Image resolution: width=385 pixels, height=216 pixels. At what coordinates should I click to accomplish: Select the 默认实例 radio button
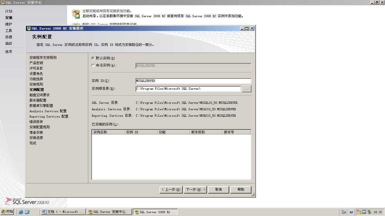93,58
